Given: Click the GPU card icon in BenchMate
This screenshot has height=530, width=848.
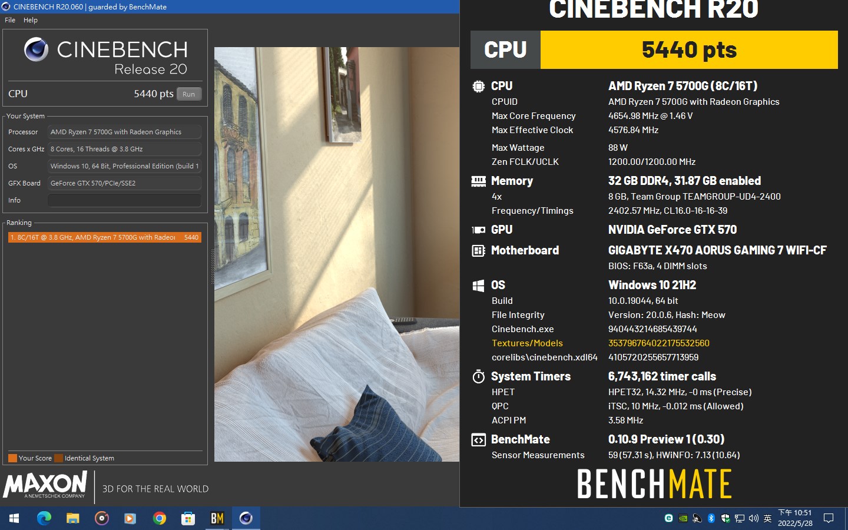Looking at the screenshot, I should tap(478, 230).
